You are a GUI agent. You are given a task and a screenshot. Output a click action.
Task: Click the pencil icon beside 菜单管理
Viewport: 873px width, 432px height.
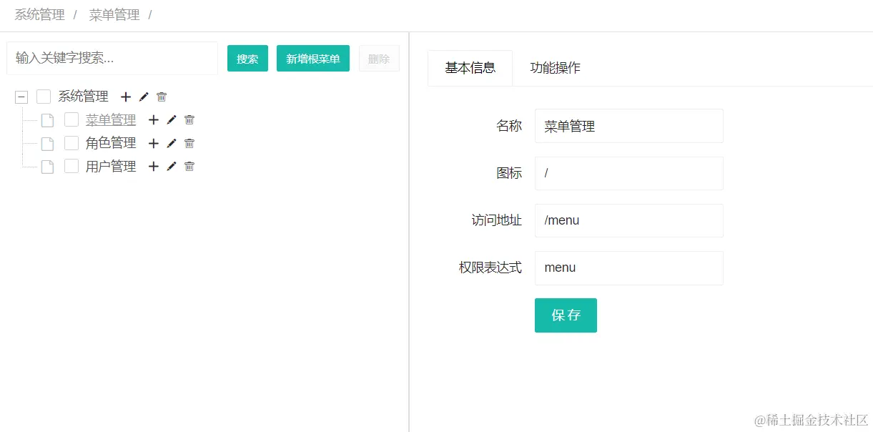171,120
